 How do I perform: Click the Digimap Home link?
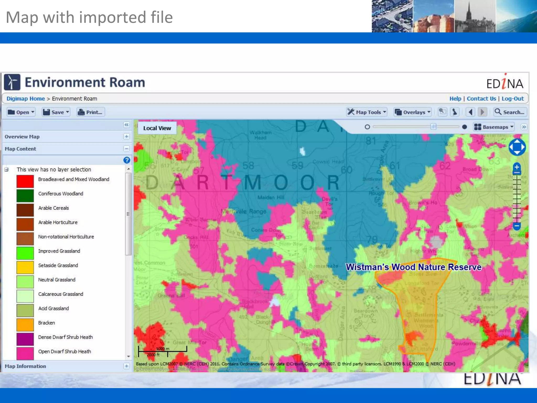pyautogui.click(x=25, y=99)
